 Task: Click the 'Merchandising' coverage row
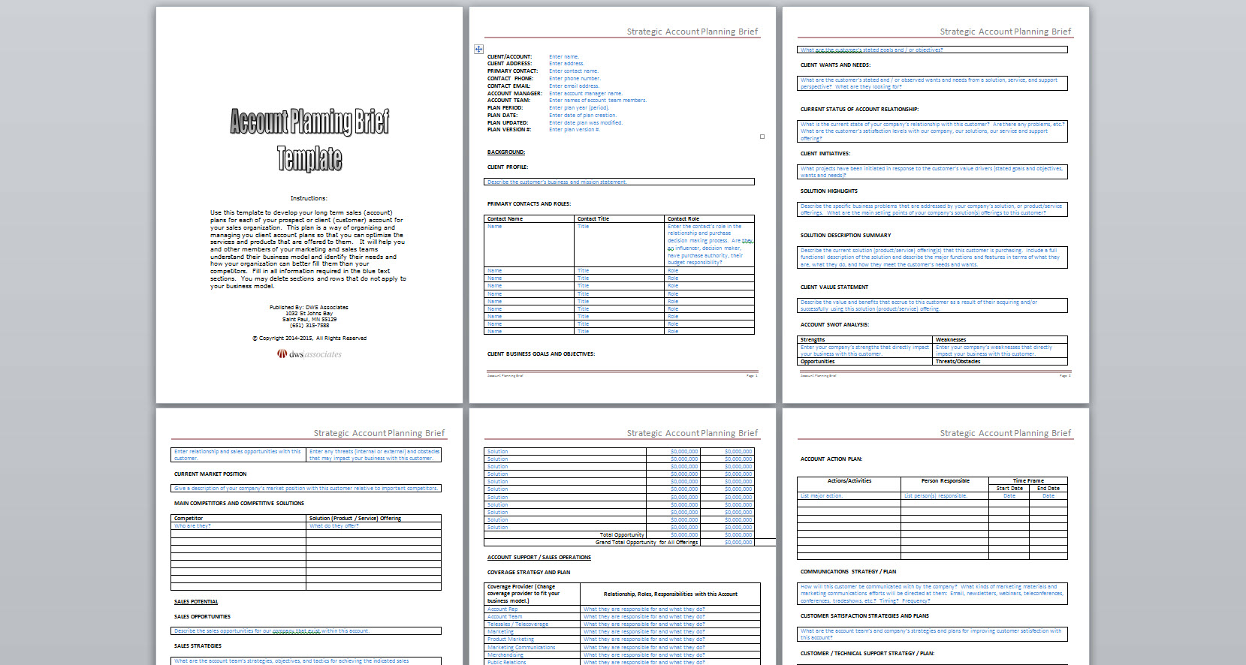point(505,655)
